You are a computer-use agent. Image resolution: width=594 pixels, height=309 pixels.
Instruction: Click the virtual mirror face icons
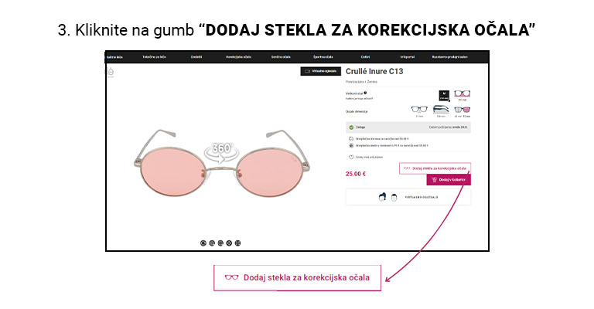(388, 197)
